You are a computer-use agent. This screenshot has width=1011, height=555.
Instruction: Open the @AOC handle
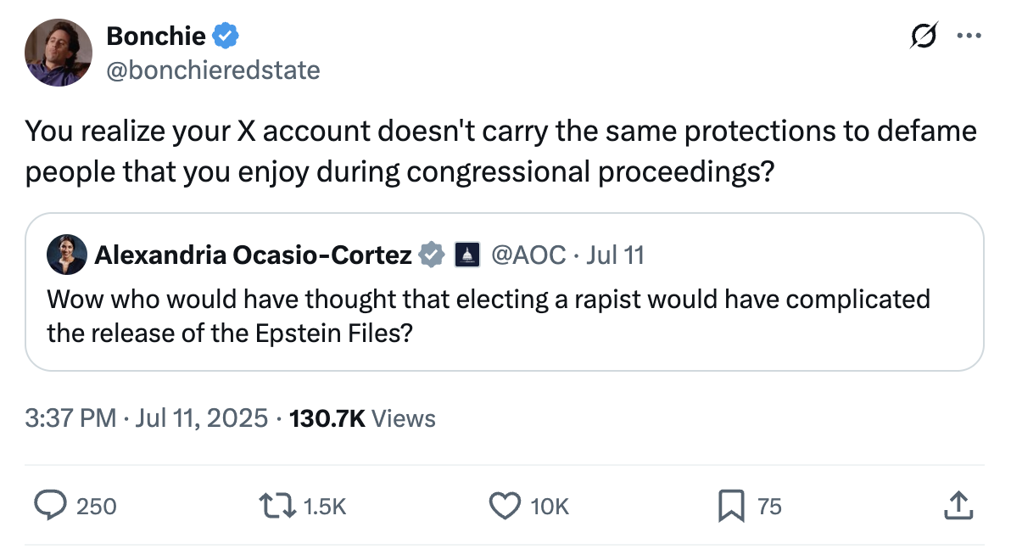pyautogui.click(x=528, y=254)
